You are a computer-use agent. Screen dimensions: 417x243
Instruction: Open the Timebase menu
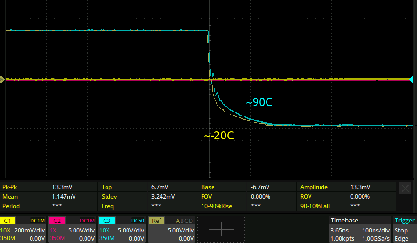click(x=345, y=221)
